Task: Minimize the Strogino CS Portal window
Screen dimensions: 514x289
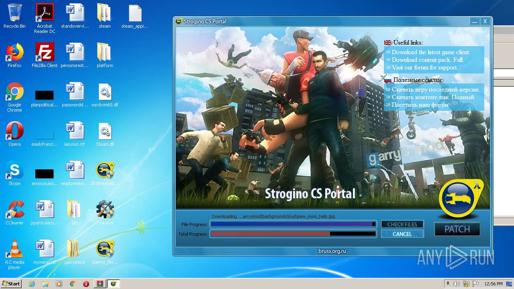Action: pyautogui.click(x=475, y=21)
